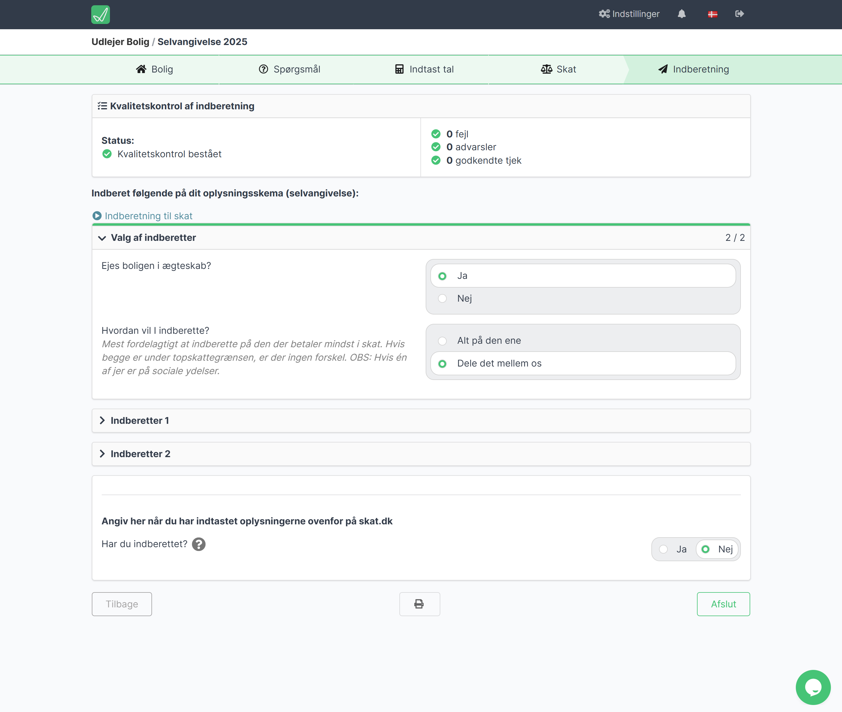Expand the Indberetter 2 section
The image size is (842, 712).
pyautogui.click(x=140, y=454)
